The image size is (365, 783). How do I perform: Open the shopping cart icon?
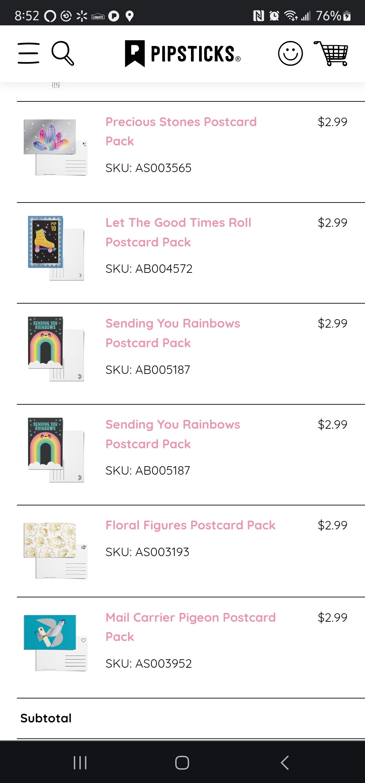[331, 53]
